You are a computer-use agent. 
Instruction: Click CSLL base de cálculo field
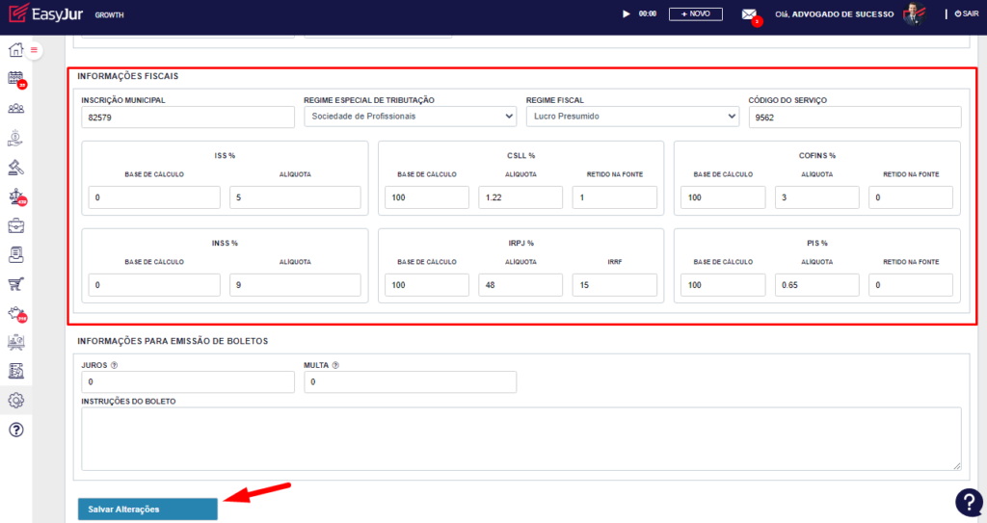[427, 197]
